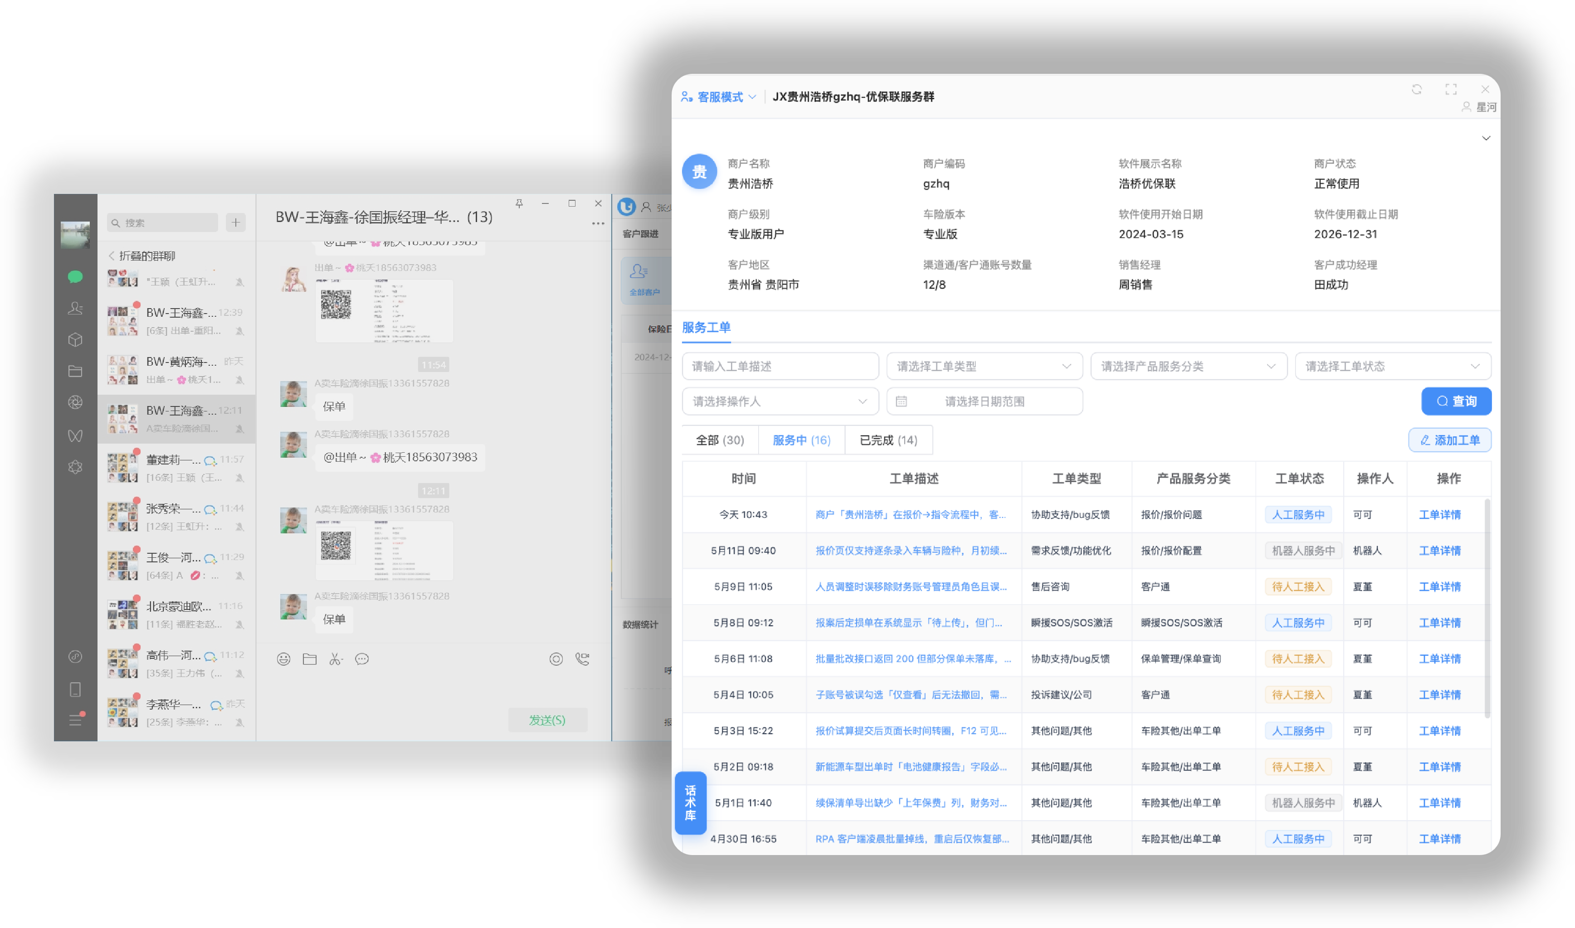Open the aperture-shaped Moments icon in WeChat sidebar
1575x928 pixels.
coord(75,403)
